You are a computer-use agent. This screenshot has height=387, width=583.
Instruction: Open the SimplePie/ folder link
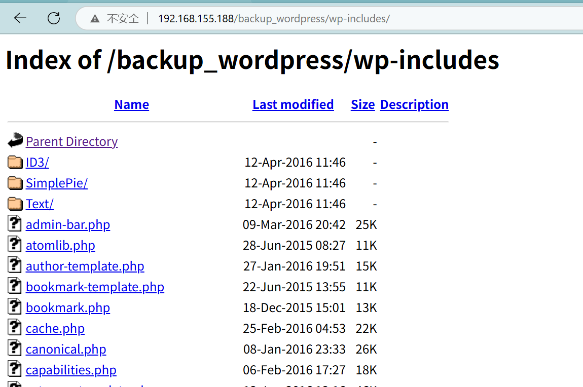pos(56,183)
